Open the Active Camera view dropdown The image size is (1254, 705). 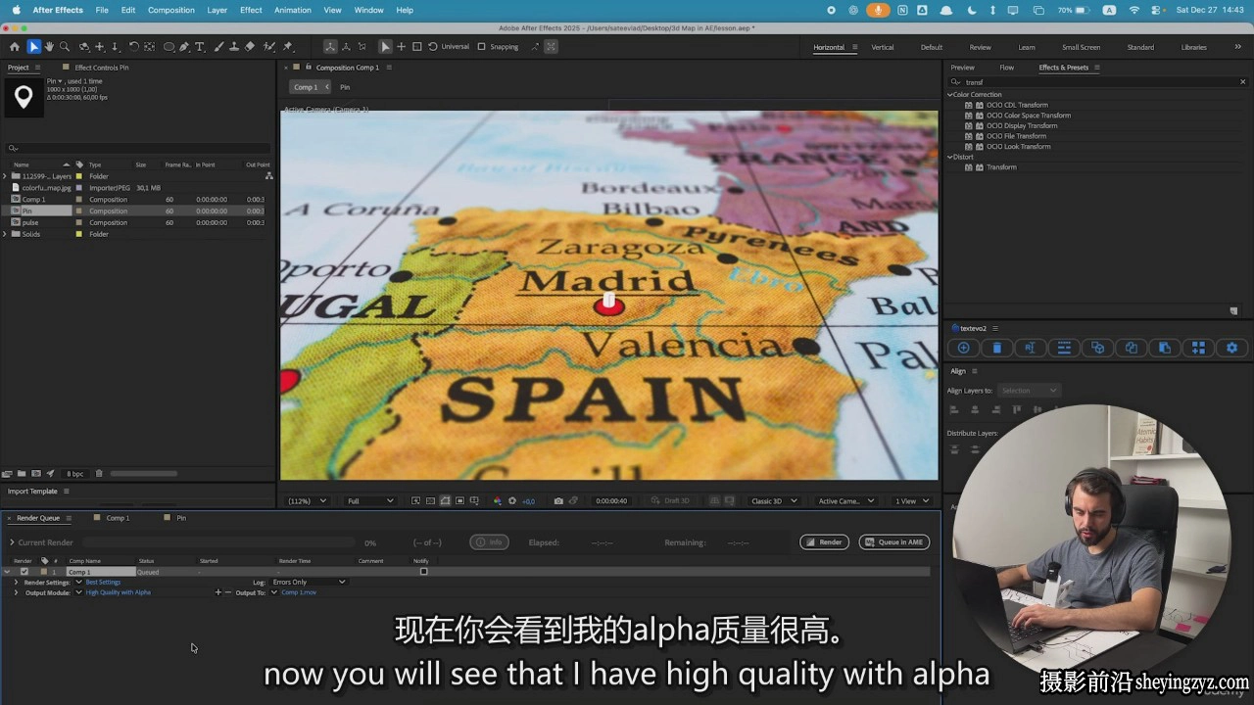coord(846,500)
